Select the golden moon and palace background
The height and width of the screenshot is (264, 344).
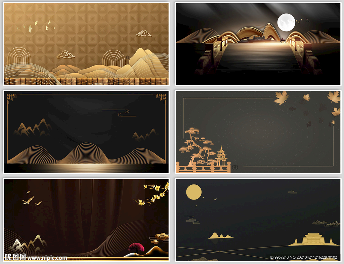pyautogui.click(x=258, y=220)
